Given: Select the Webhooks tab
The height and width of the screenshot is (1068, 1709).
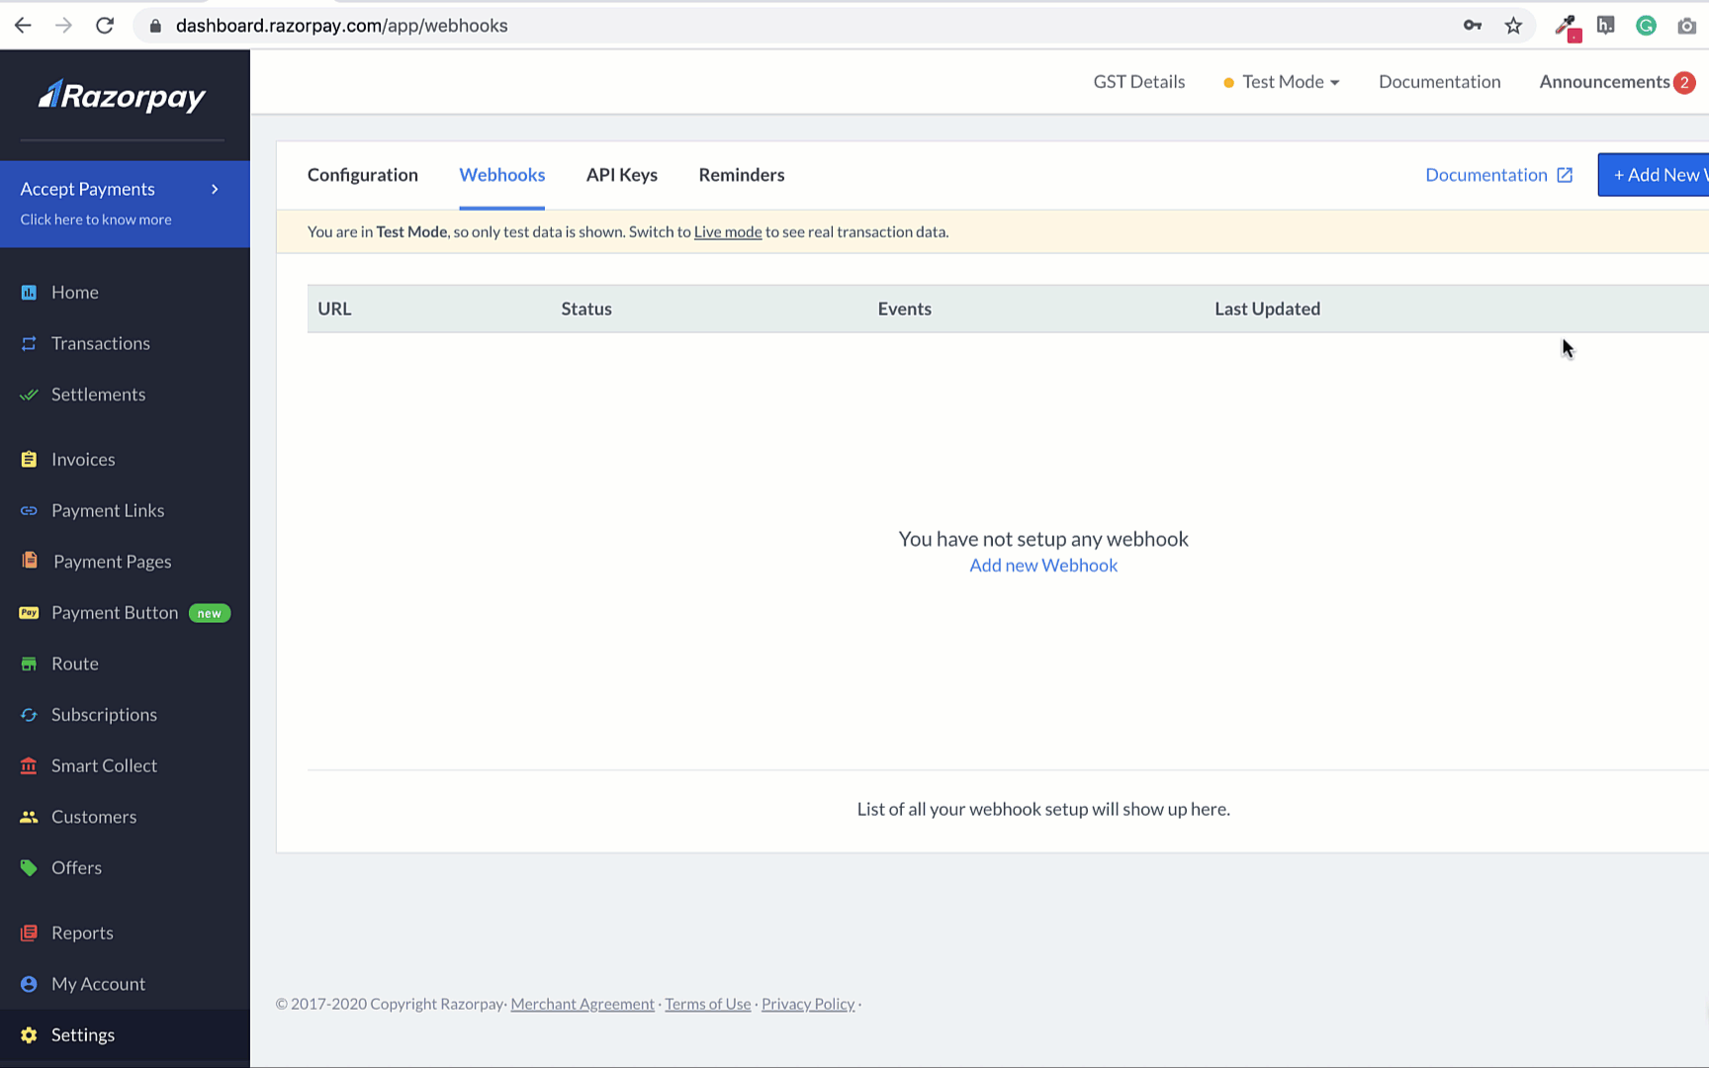Looking at the screenshot, I should [502, 175].
